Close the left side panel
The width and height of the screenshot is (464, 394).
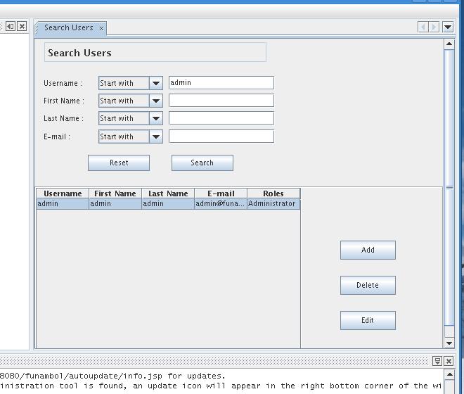(22, 27)
